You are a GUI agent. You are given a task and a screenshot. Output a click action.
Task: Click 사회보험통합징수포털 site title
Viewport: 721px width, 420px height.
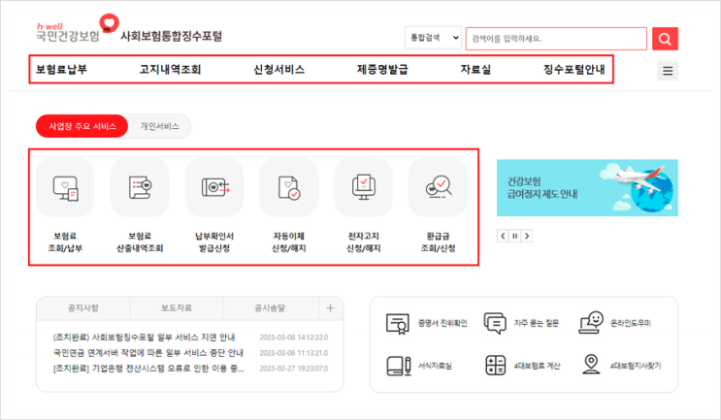pyautogui.click(x=171, y=36)
